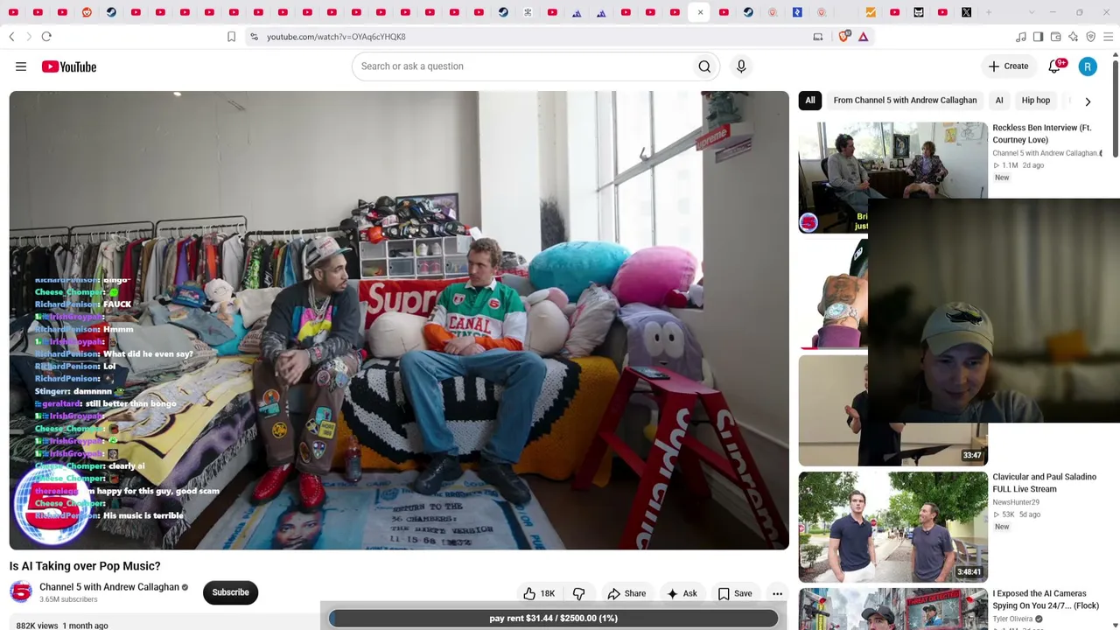Viewport: 1120px width, 630px height.
Task: Open more actions three-dot menu
Action: point(777,593)
